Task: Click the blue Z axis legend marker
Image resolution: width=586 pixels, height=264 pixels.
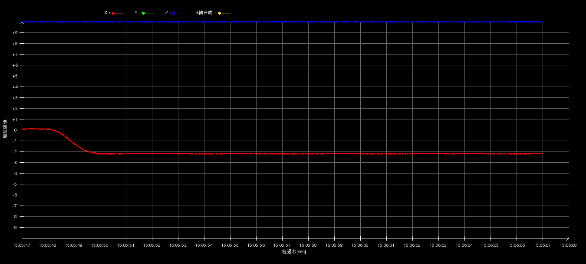Action: 174,13
